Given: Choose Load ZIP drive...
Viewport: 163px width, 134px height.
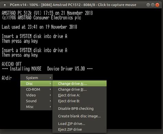Looking at the screenshot, I should [79, 124].
